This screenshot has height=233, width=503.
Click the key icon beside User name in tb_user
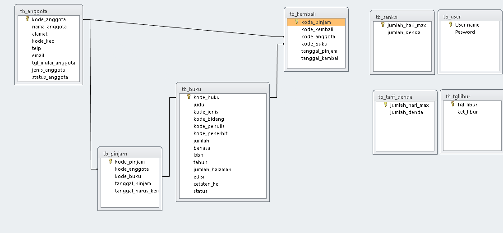[450, 24]
